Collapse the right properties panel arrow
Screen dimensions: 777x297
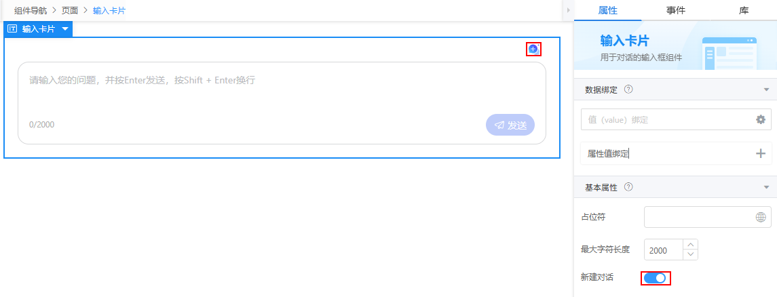(x=568, y=10)
